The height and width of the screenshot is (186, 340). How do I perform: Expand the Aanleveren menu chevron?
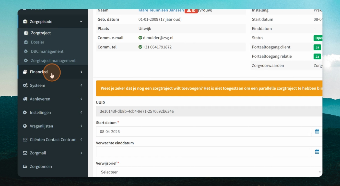[81, 99]
